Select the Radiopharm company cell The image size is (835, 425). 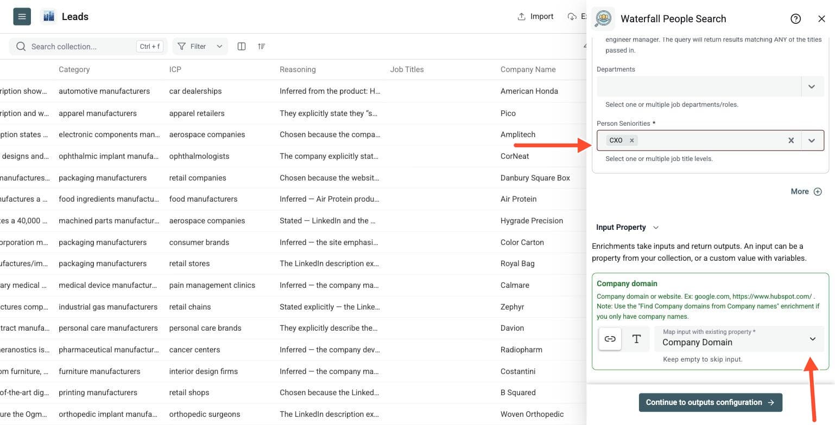(521, 350)
